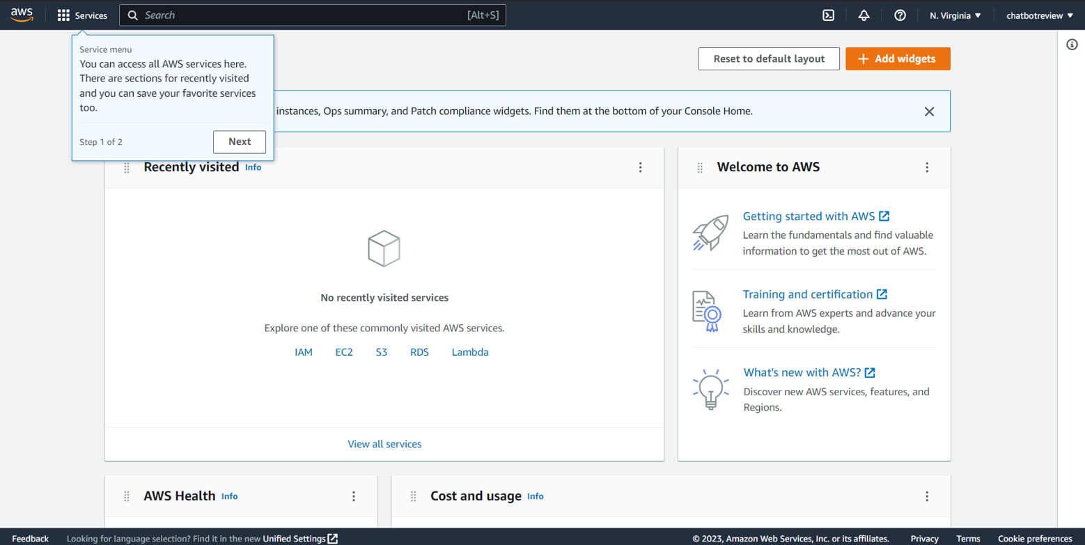Image resolution: width=1085 pixels, height=545 pixels.
Task: Click Next in the Service menu tooltip
Action: click(x=239, y=142)
